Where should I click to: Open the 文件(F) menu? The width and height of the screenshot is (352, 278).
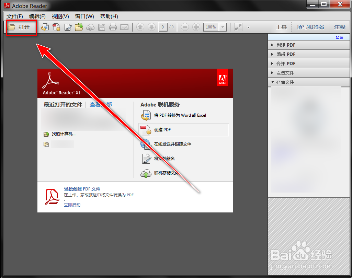(x=14, y=16)
